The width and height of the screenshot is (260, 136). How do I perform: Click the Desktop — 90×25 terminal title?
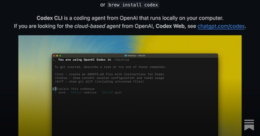pyautogui.click(x=136, y=56)
